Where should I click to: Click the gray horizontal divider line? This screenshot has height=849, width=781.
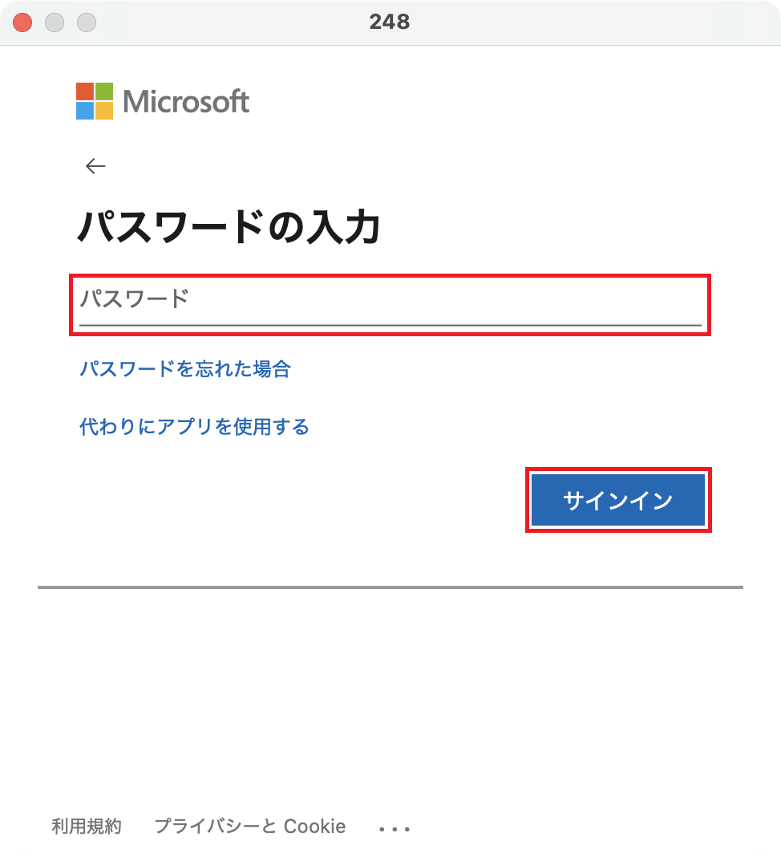390,587
